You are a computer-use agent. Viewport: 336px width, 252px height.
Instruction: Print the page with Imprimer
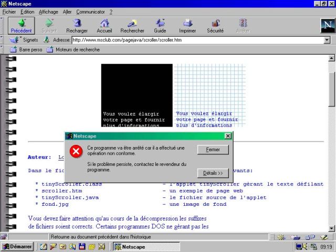click(187, 26)
